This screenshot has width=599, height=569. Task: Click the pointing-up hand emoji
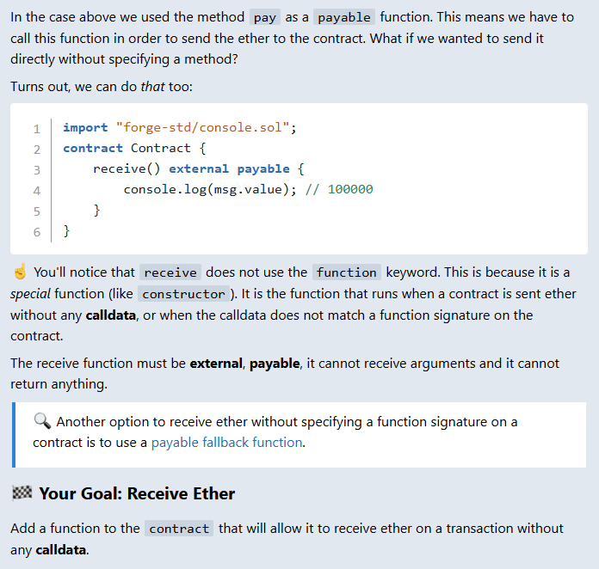(20, 272)
